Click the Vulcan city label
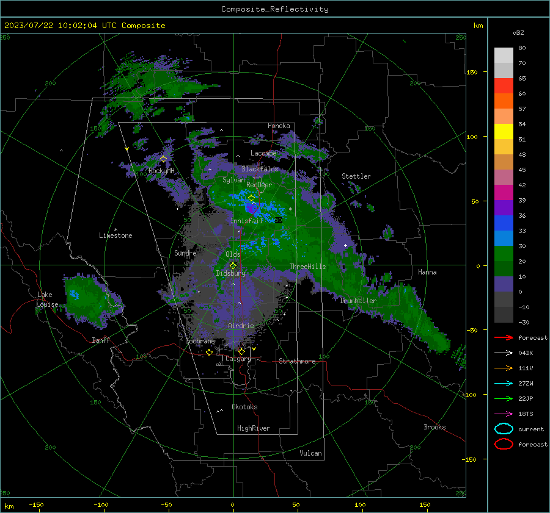 click(310, 453)
